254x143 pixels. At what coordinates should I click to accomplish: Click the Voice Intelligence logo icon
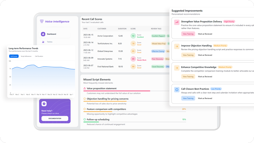[42, 21]
